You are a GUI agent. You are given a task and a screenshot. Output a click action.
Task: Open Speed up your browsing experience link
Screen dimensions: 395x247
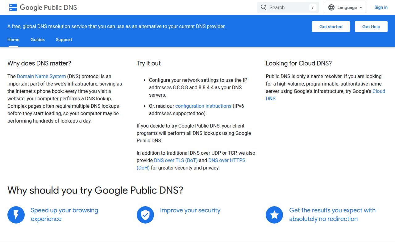[x=64, y=215]
